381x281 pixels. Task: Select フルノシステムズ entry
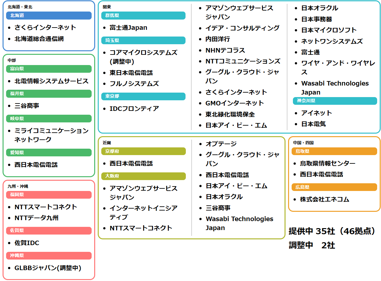[134, 84]
